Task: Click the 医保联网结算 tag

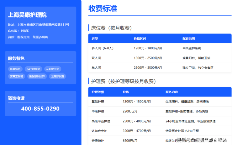Action: tap(37, 76)
